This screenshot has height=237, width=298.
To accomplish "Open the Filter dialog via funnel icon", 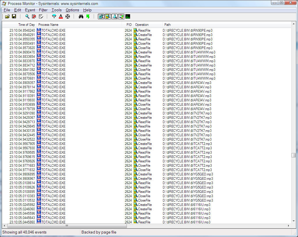I will (x=54, y=17).
